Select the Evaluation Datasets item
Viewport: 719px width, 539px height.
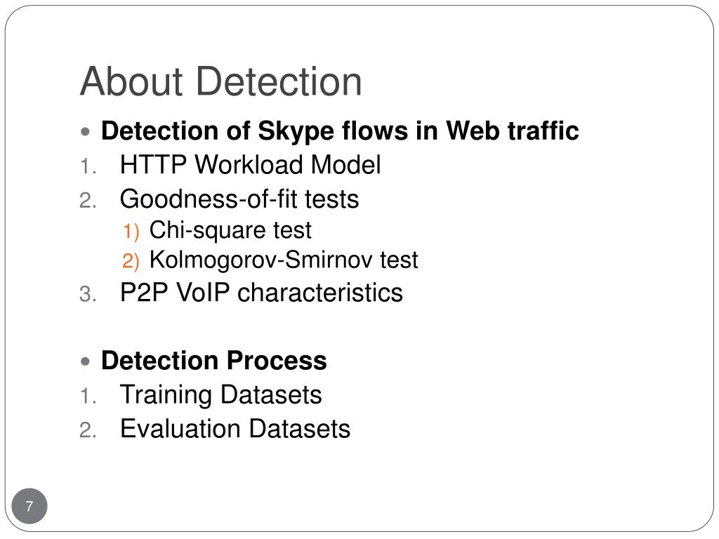[235, 429]
